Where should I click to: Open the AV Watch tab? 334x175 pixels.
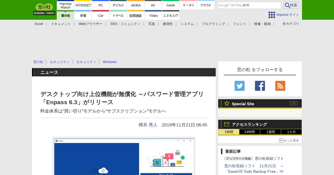tap(153, 5)
